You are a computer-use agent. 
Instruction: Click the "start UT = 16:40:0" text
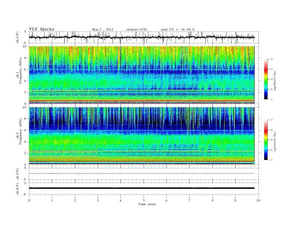point(177,29)
